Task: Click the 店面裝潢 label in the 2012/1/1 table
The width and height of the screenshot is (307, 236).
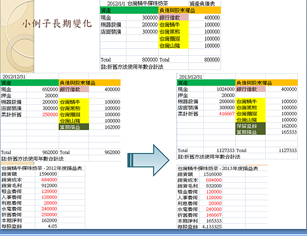Action: (x=111, y=32)
